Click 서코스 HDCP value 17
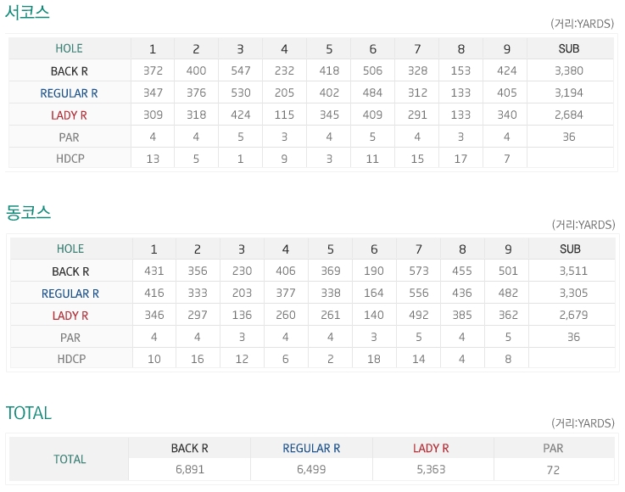This screenshot has width=625, height=492. (460, 159)
